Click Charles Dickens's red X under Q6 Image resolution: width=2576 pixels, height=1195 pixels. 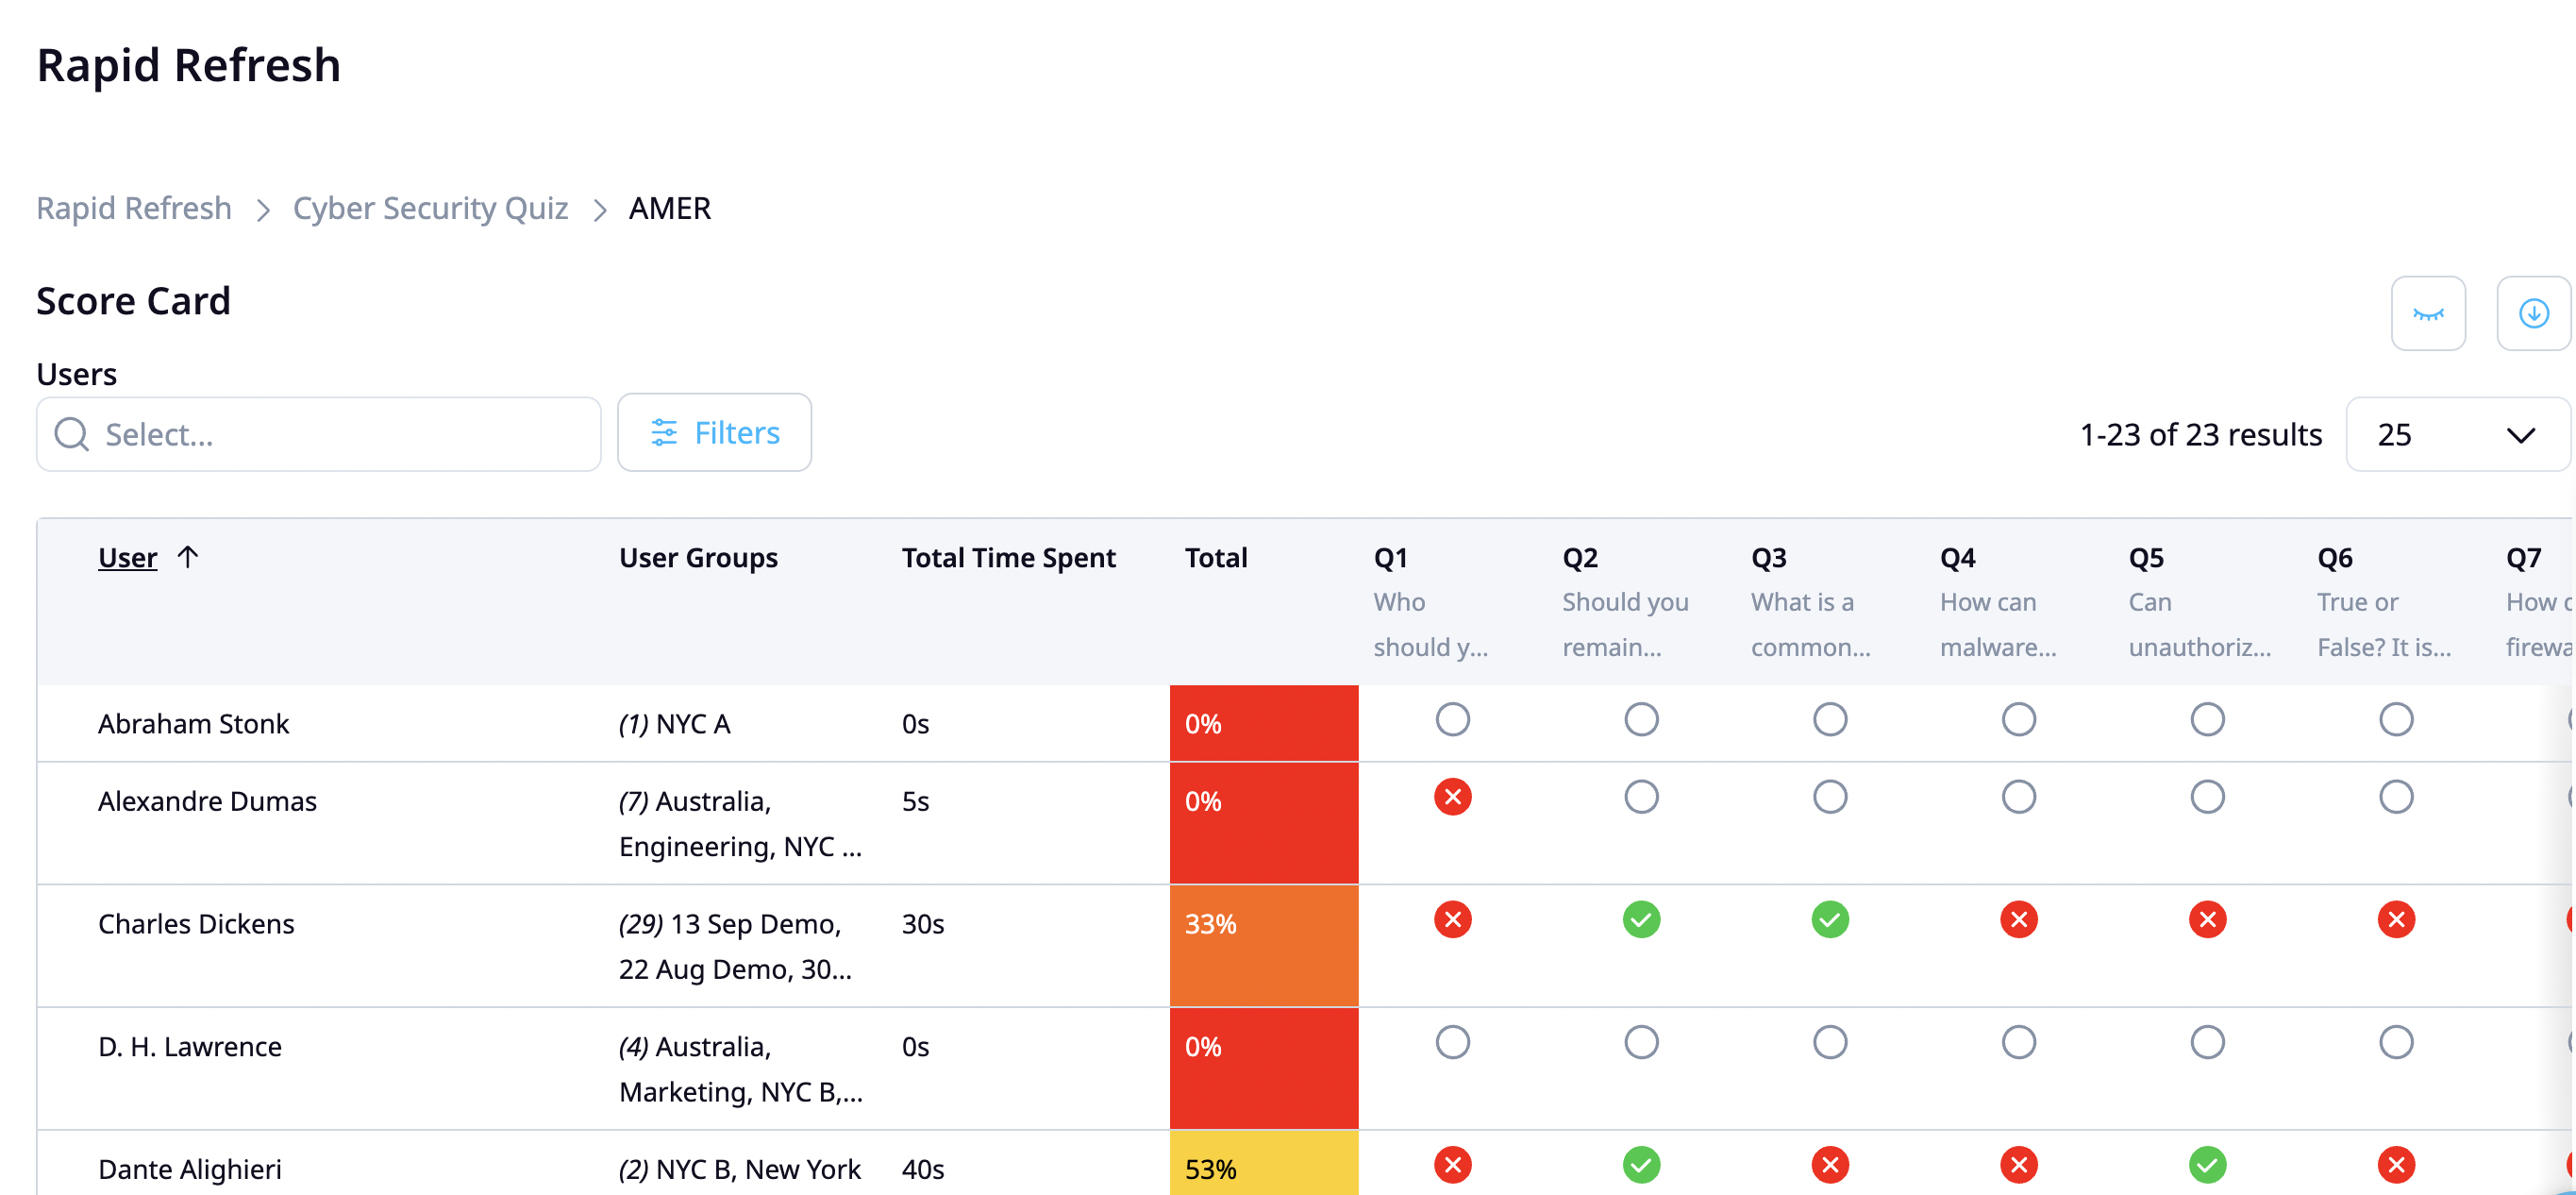click(2396, 920)
